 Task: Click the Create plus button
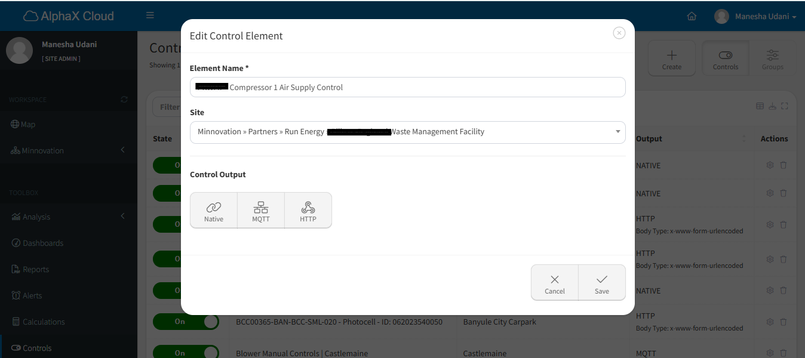point(671,58)
